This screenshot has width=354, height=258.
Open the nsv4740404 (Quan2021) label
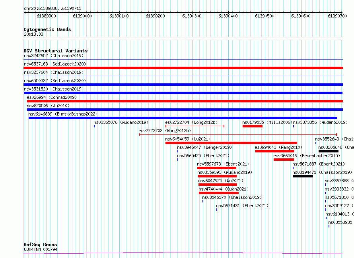click(x=224, y=189)
